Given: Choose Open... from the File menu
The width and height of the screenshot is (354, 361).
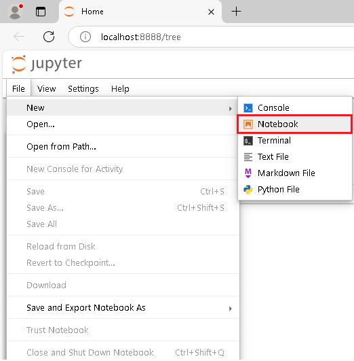Looking at the screenshot, I should pyautogui.click(x=123, y=124).
